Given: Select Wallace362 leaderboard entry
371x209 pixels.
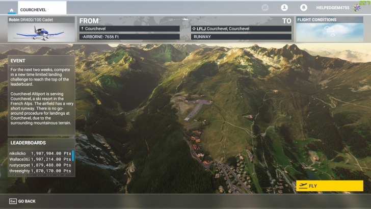Looking at the screenshot, I should (x=40, y=159).
